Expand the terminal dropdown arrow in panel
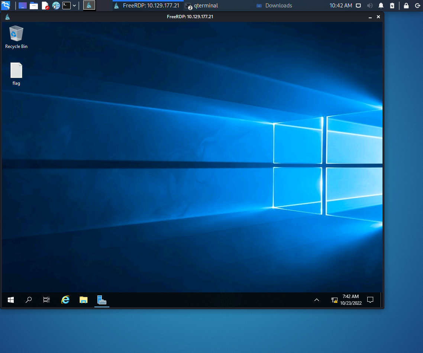 point(74,6)
